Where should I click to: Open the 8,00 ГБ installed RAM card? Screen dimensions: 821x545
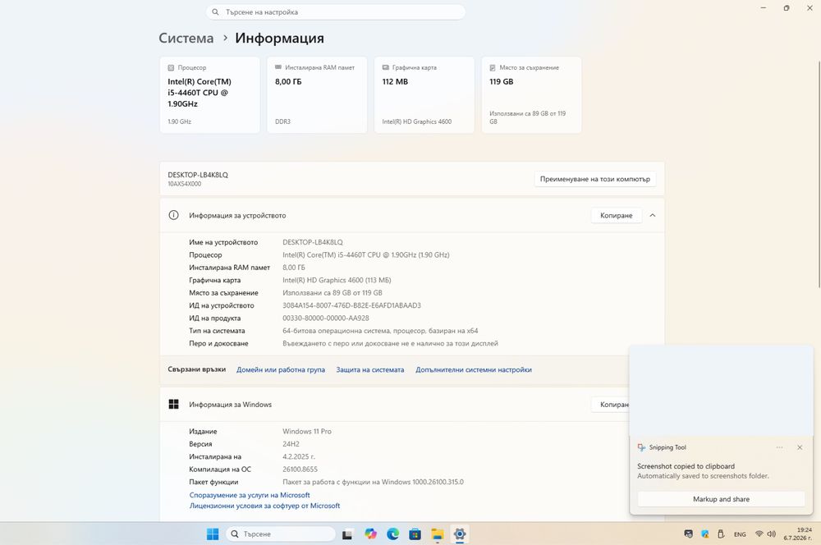pyautogui.click(x=317, y=94)
